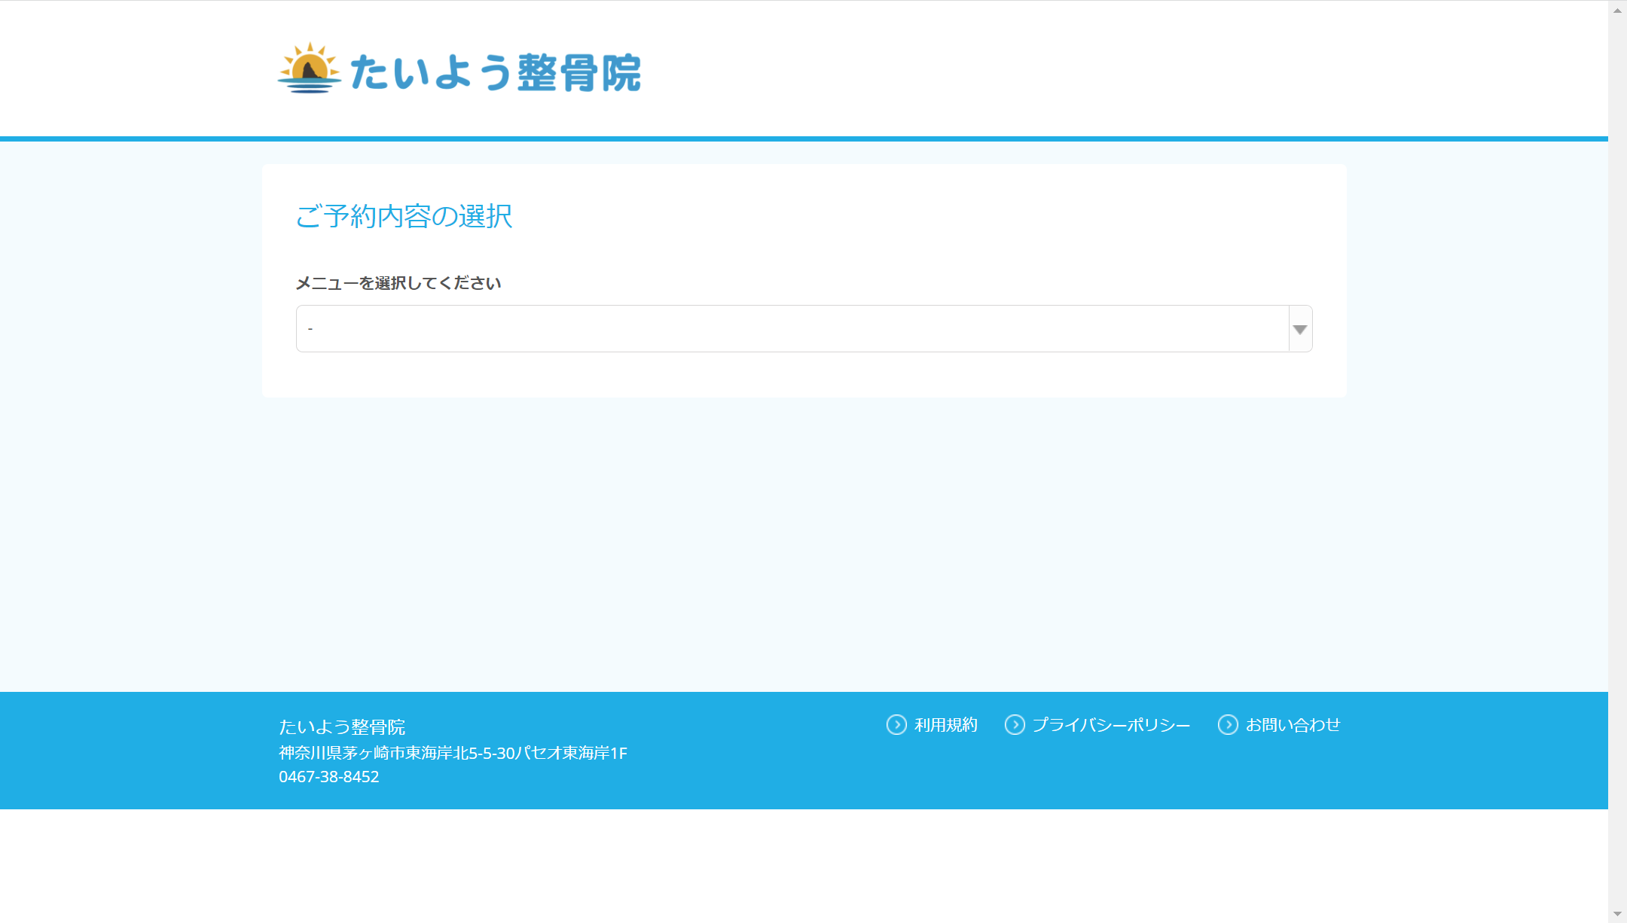Click the vertical scrollbar track
Image resolution: width=1627 pixels, height=923 pixels.
point(1617,452)
